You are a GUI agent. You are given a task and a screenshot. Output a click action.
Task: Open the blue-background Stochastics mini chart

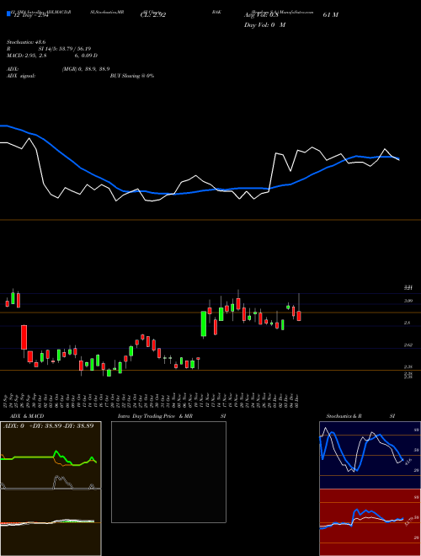pyautogui.click(x=370, y=455)
